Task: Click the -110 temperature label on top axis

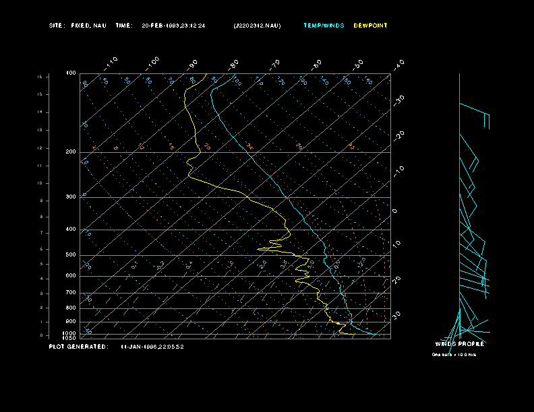Action: [112, 62]
